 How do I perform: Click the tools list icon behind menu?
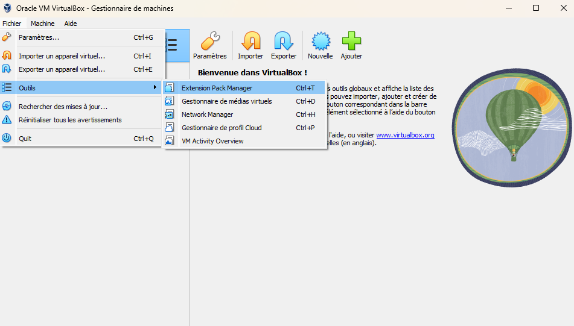point(173,45)
